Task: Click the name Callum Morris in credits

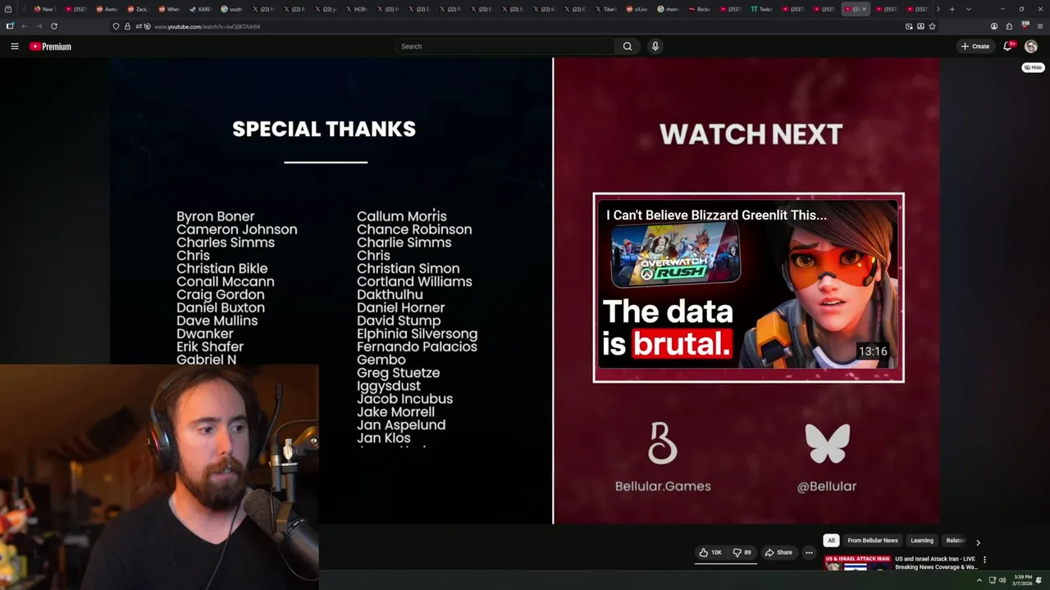Action: click(402, 216)
